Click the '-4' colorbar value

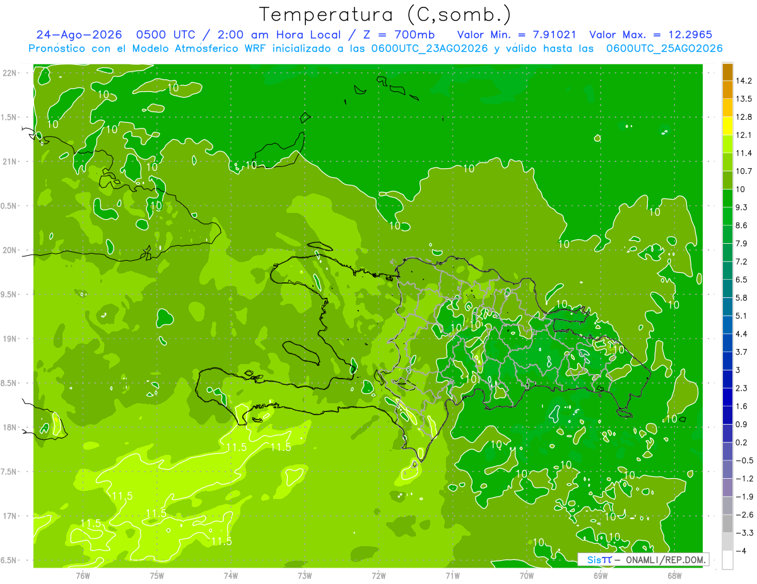pos(741,551)
